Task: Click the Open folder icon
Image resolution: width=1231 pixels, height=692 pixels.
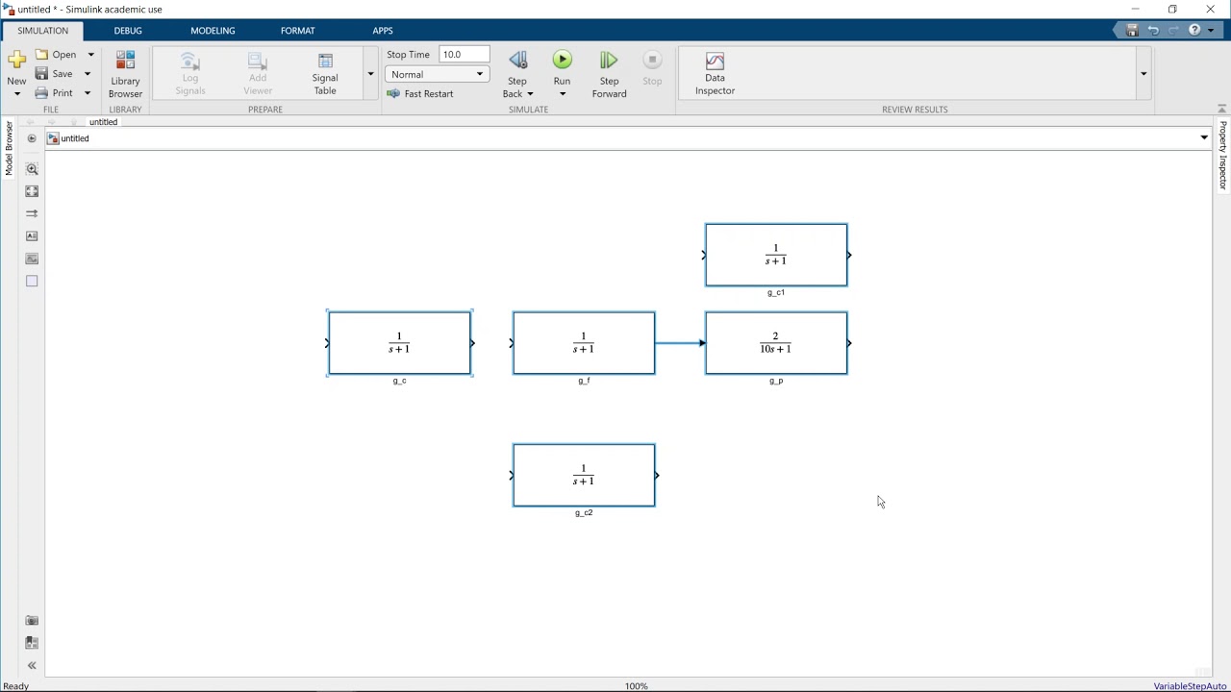Action: pos(42,55)
